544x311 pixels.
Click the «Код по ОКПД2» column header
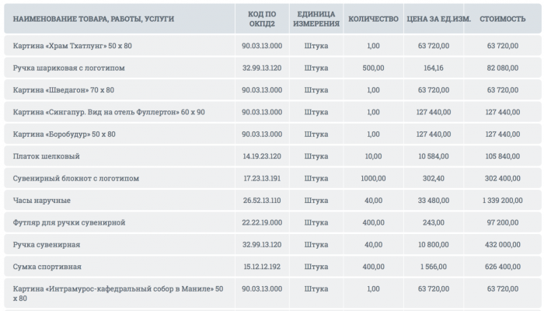coord(261,17)
